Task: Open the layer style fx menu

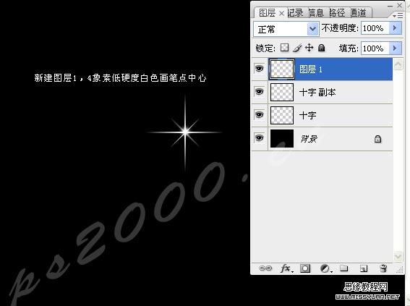Action: (x=286, y=268)
